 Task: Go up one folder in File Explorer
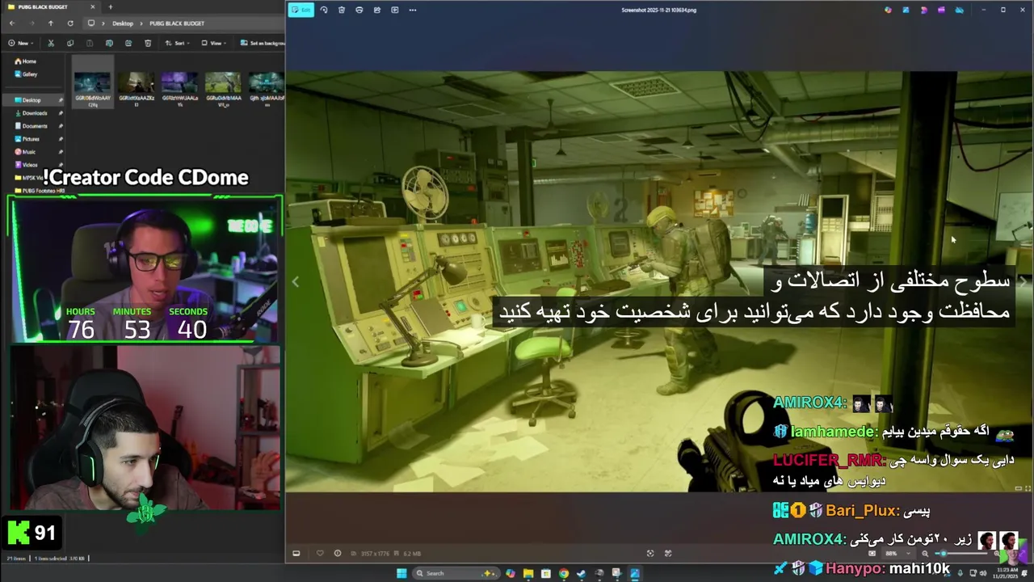(50, 23)
